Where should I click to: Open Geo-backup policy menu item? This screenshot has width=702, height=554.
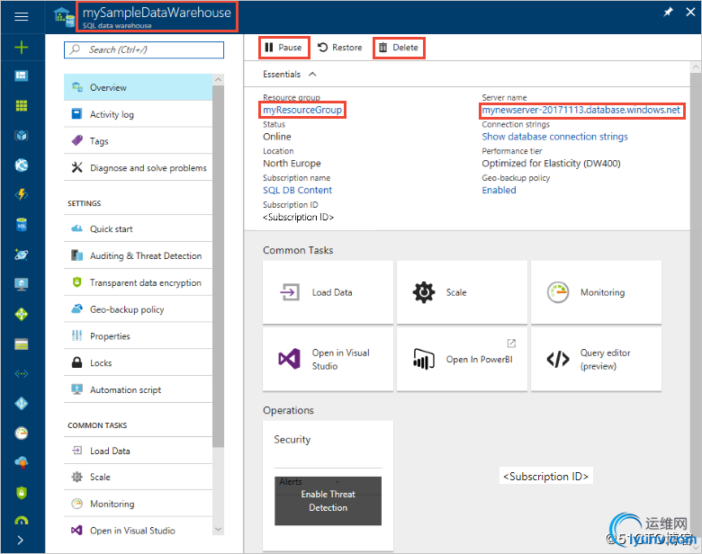click(138, 309)
